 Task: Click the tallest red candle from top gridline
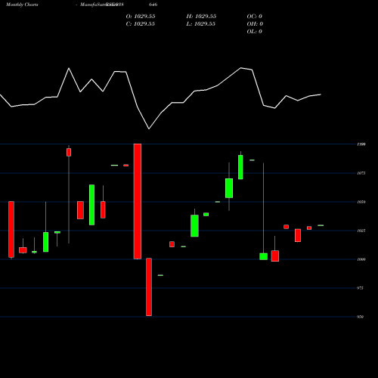click(138, 201)
